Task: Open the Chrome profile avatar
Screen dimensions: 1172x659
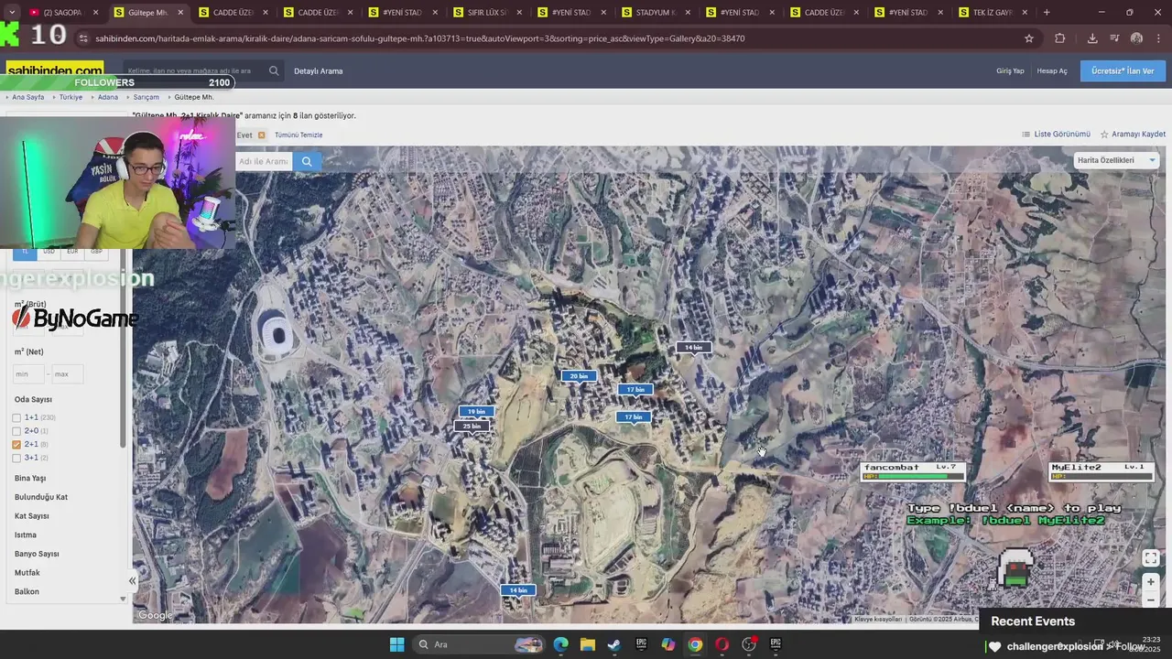Action: tap(1136, 38)
